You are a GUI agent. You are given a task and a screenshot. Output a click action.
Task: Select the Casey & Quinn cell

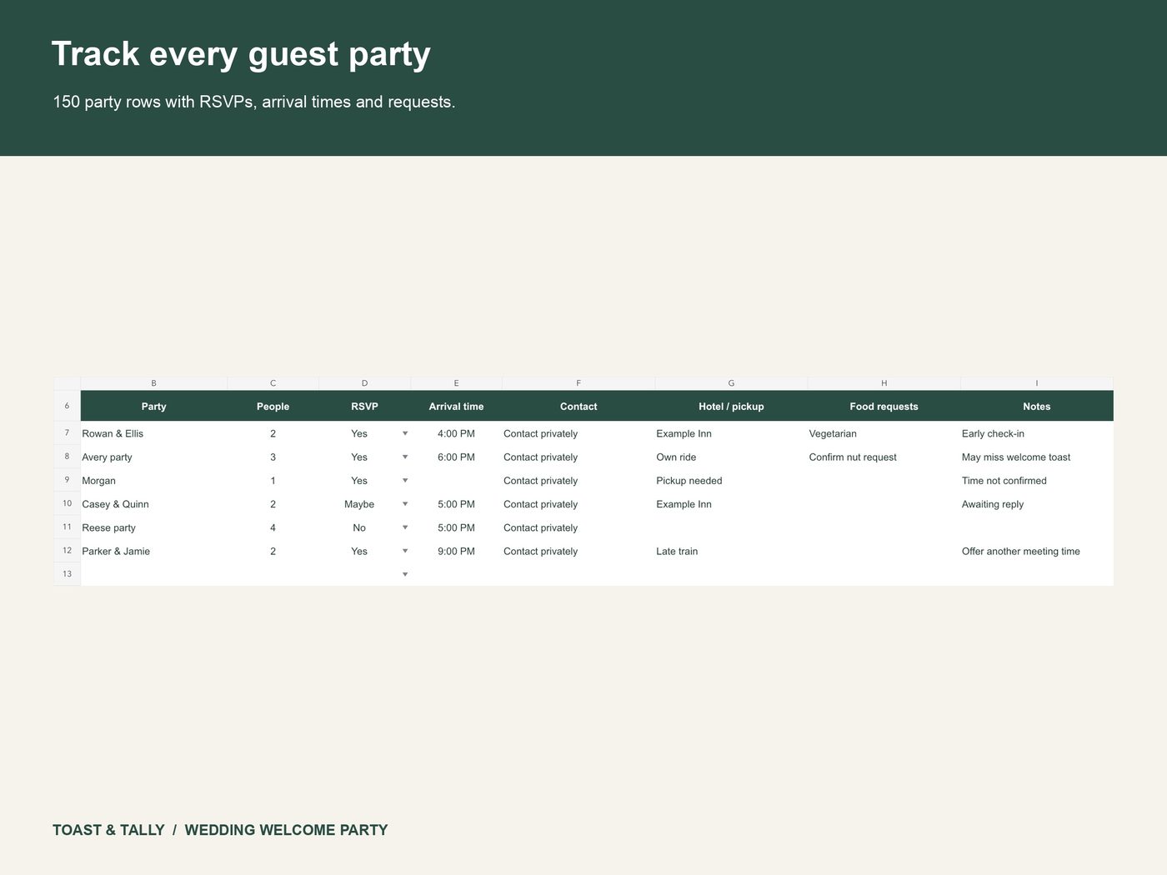click(x=153, y=504)
